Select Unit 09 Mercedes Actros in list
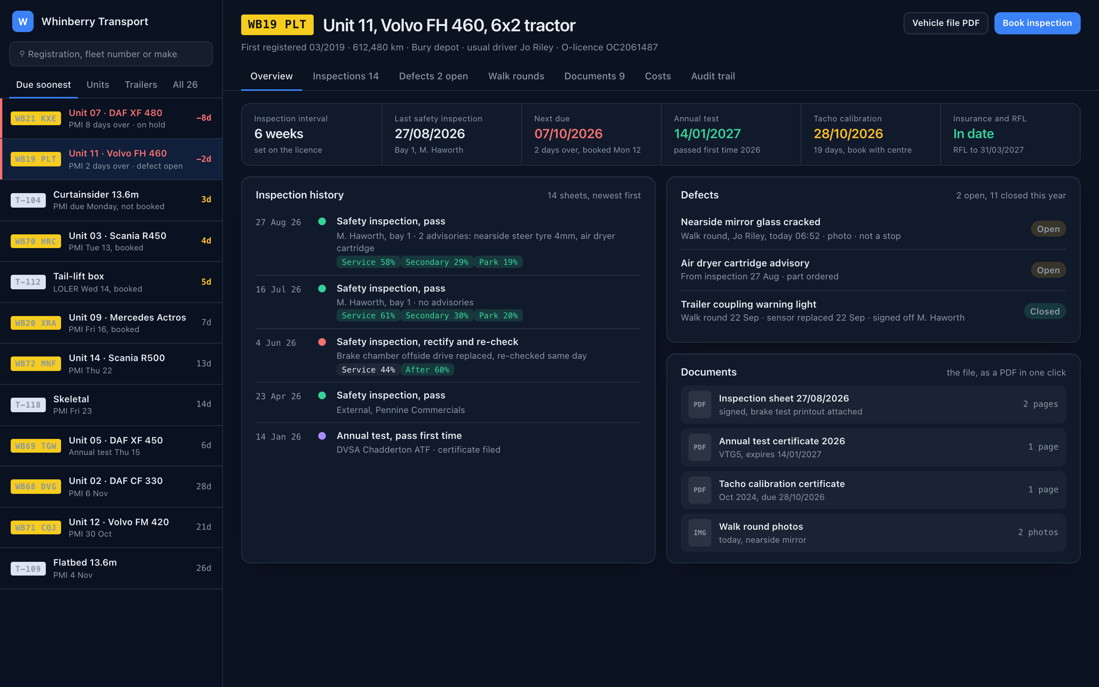Image resolution: width=1099 pixels, height=687 pixels. pyautogui.click(x=111, y=323)
